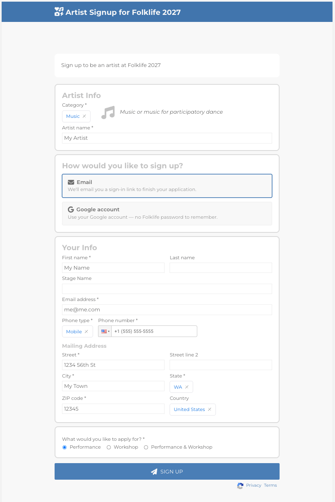335x502 pixels.
Task: Focus the City field
Action: point(113,386)
